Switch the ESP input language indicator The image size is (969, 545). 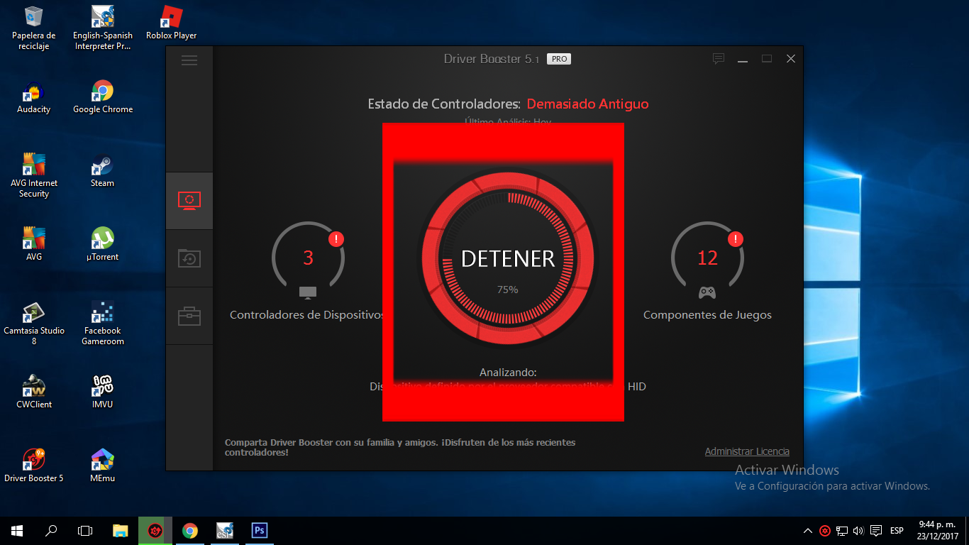click(897, 531)
